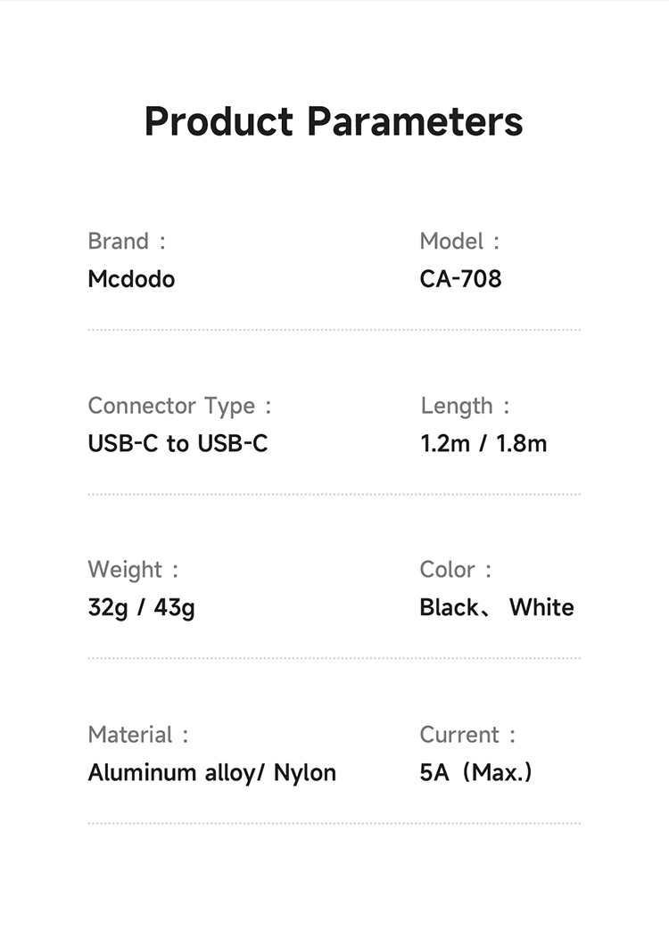This screenshot has height=938, width=669.
Task: Click the "43g" weight value
Action: pos(174,608)
